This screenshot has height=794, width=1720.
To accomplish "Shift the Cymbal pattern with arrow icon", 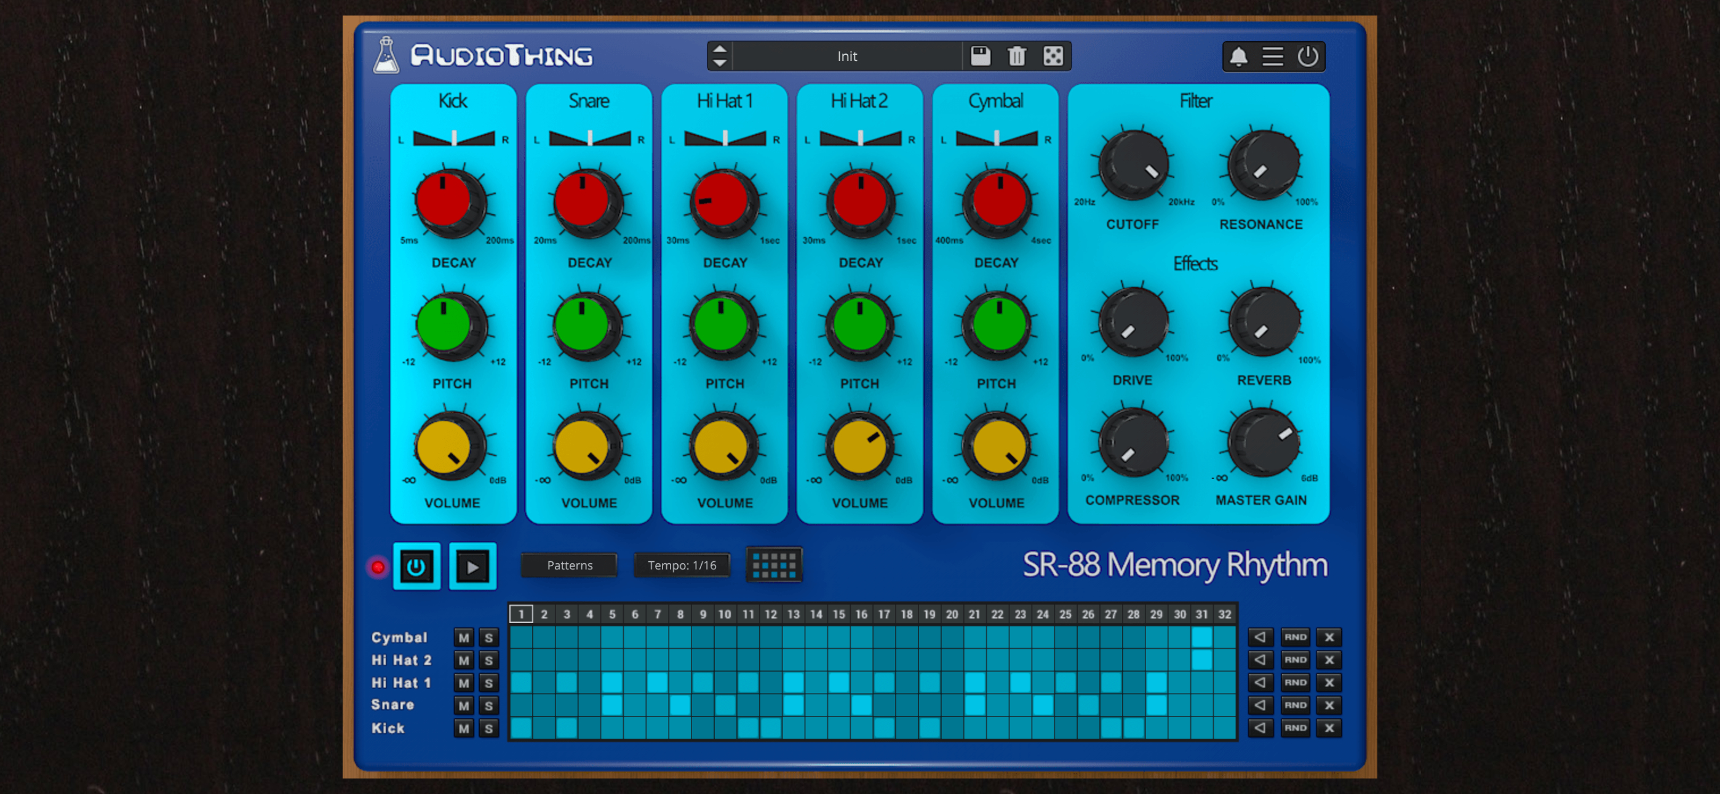I will [1260, 637].
